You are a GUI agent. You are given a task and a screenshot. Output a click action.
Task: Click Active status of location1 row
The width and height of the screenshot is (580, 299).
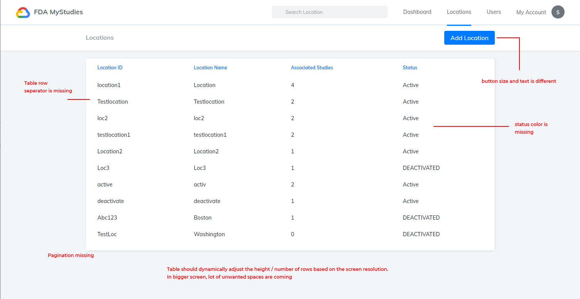(411, 85)
